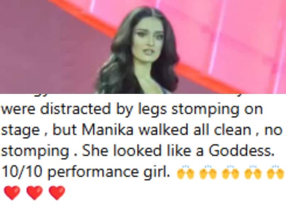Click the first raised-hands emoji after "girl."

(185, 173)
